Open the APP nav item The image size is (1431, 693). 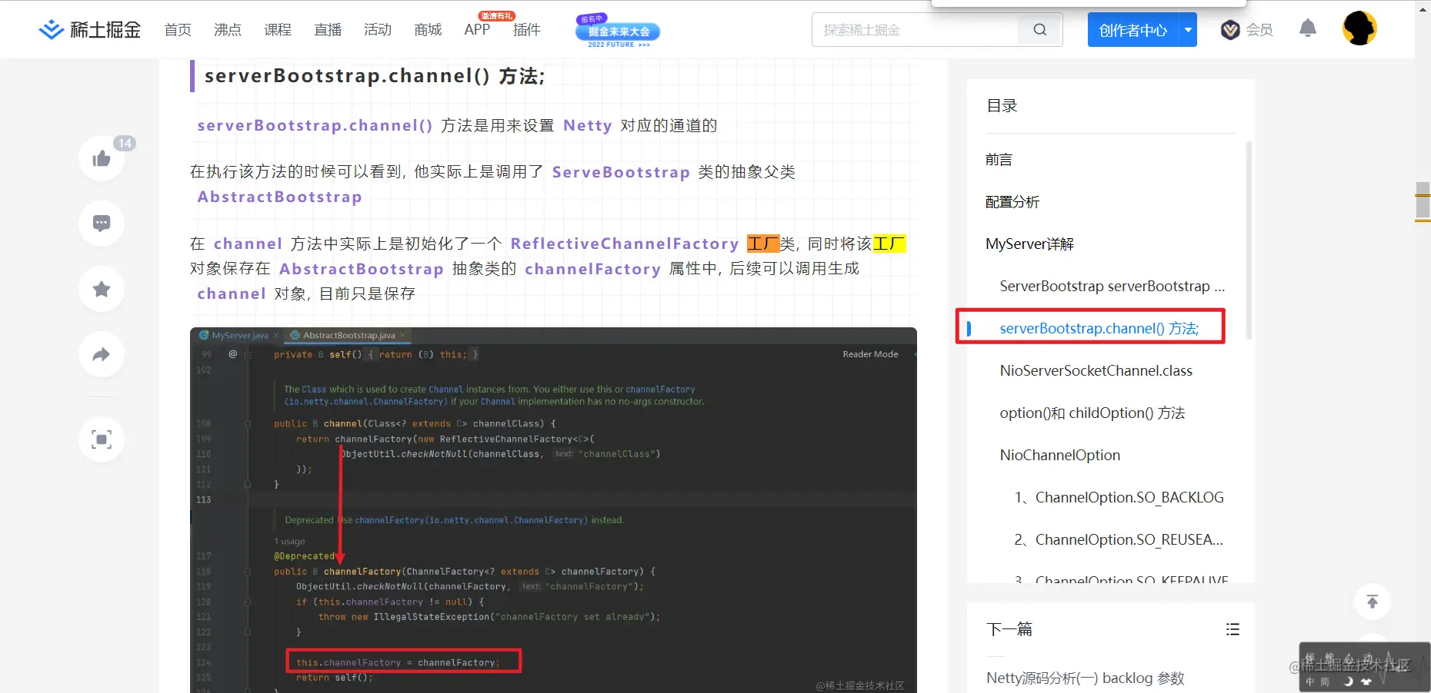tap(477, 30)
